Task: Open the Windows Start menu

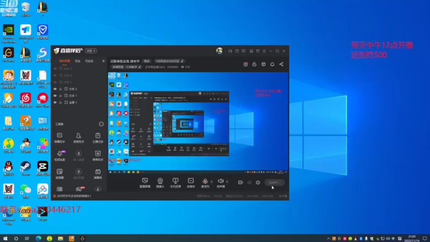Action: click(5, 238)
